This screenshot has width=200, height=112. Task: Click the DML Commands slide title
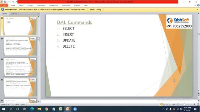74,22
